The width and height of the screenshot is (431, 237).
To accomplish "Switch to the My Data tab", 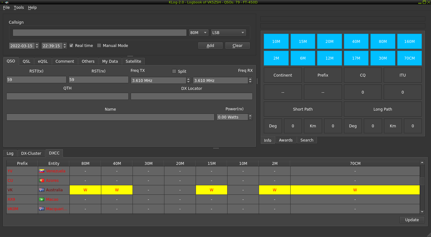I will click(x=110, y=61).
